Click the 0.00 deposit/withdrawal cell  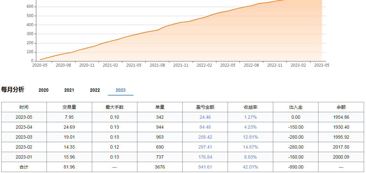click(296, 117)
